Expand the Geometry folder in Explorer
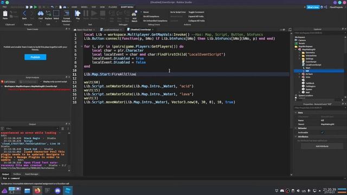 click(299, 53)
